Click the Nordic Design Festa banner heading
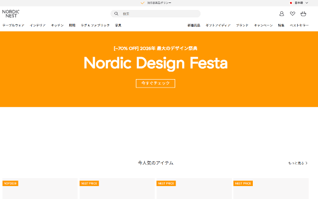 (x=156, y=63)
